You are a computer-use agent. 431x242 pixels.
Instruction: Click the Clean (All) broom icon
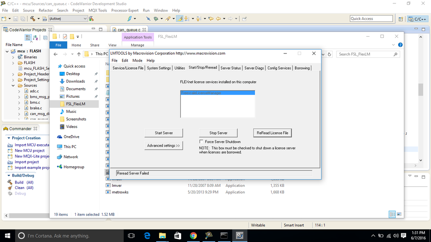(10, 188)
